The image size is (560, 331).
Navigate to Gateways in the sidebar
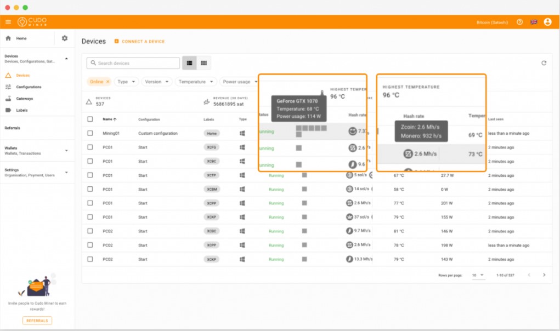(24, 99)
